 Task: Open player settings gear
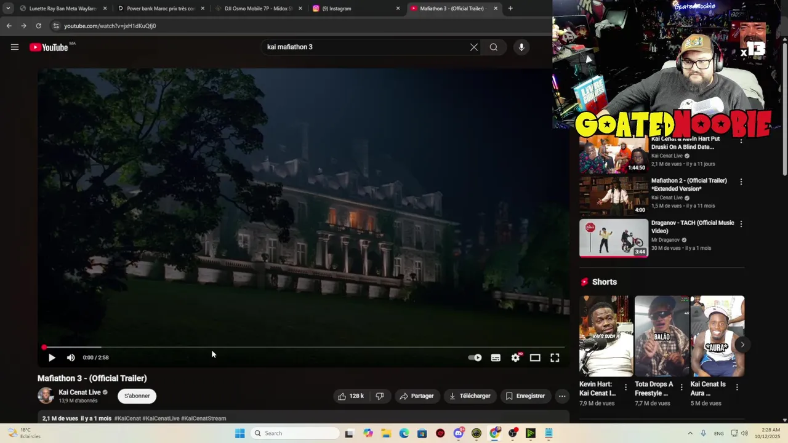pyautogui.click(x=516, y=357)
